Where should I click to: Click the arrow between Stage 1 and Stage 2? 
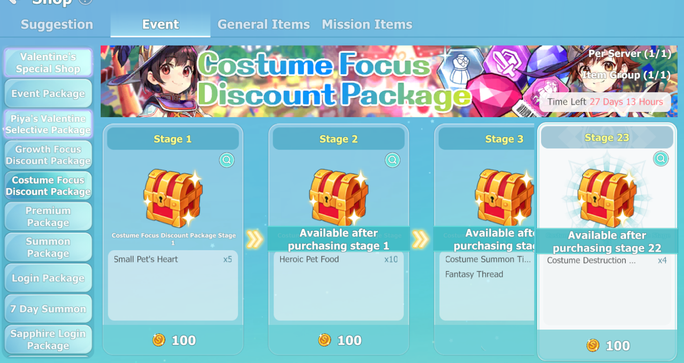coord(254,240)
